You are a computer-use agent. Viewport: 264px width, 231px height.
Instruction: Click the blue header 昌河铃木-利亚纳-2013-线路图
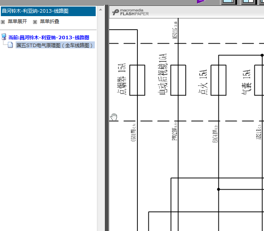[x=48, y=11]
